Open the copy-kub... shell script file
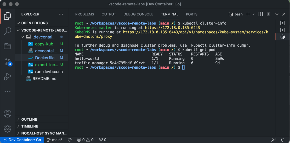Image resolution: width=290 pixels, height=143 pixels. pos(42,44)
